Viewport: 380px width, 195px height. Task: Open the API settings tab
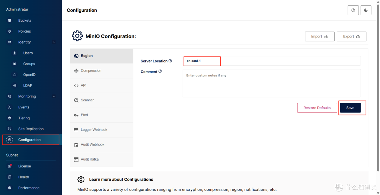click(x=102, y=86)
